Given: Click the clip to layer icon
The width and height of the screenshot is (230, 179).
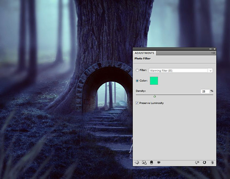Looking at the screenshot, I should click(151, 162).
